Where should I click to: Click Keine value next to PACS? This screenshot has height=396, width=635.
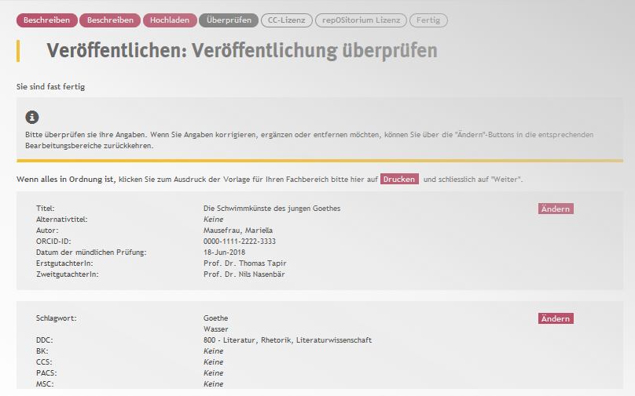click(214, 372)
